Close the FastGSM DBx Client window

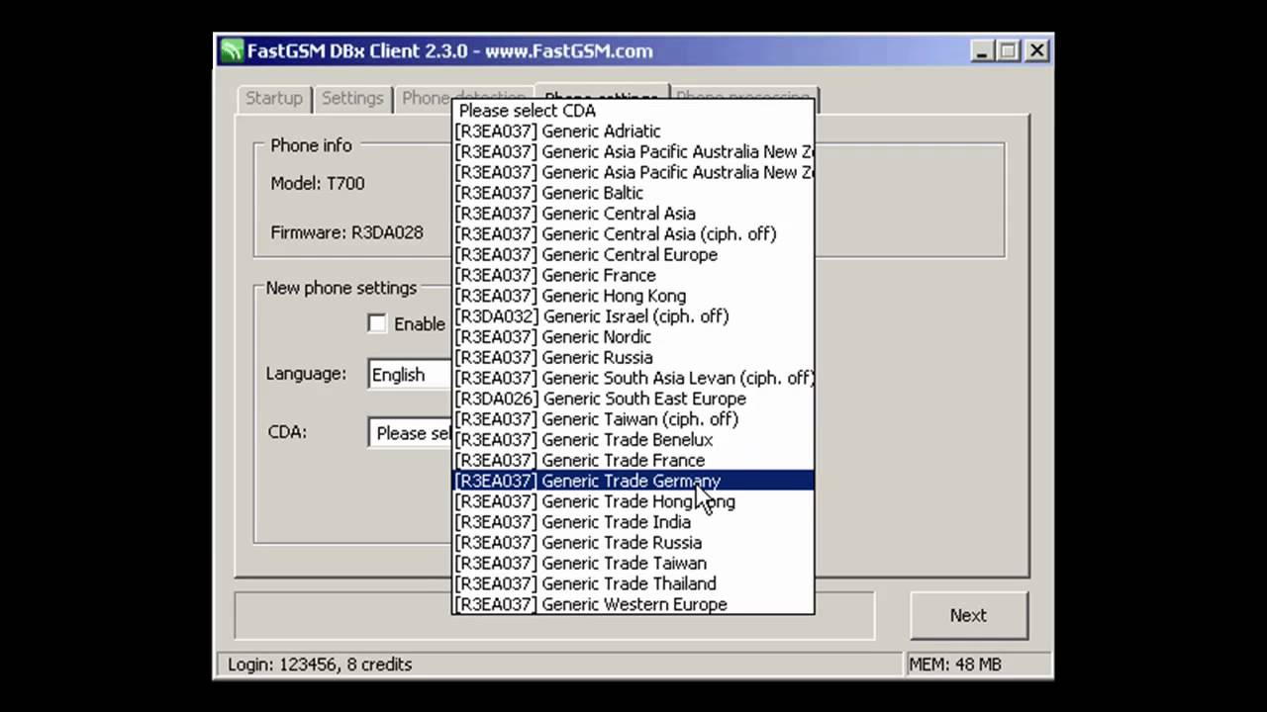[1036, 50]
